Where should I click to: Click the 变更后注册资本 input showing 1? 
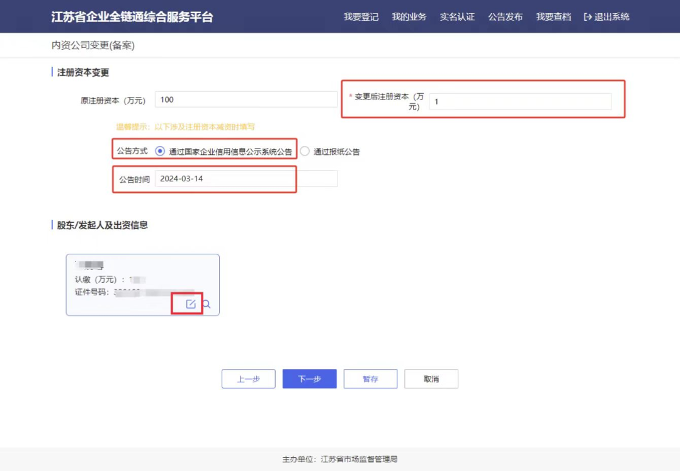click(x=520, y=101)
